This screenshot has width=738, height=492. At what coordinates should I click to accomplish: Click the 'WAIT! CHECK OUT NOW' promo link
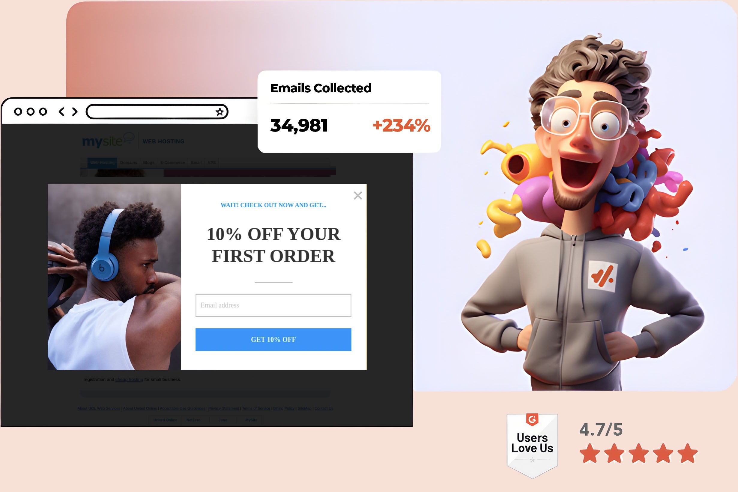point(273,205)
